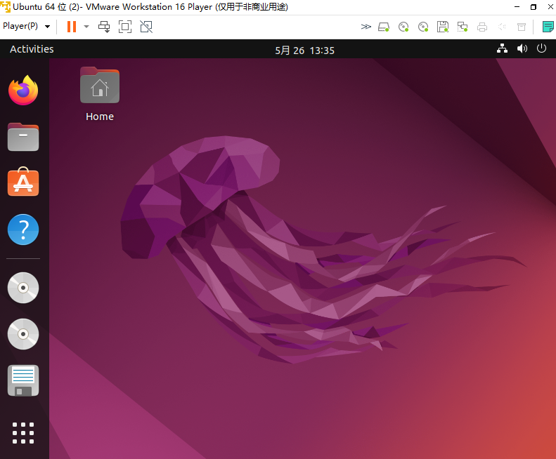Click the speaker volume icon in top bar
The width and height of the screenshot is (556, 459).
[x=522, y=49]
